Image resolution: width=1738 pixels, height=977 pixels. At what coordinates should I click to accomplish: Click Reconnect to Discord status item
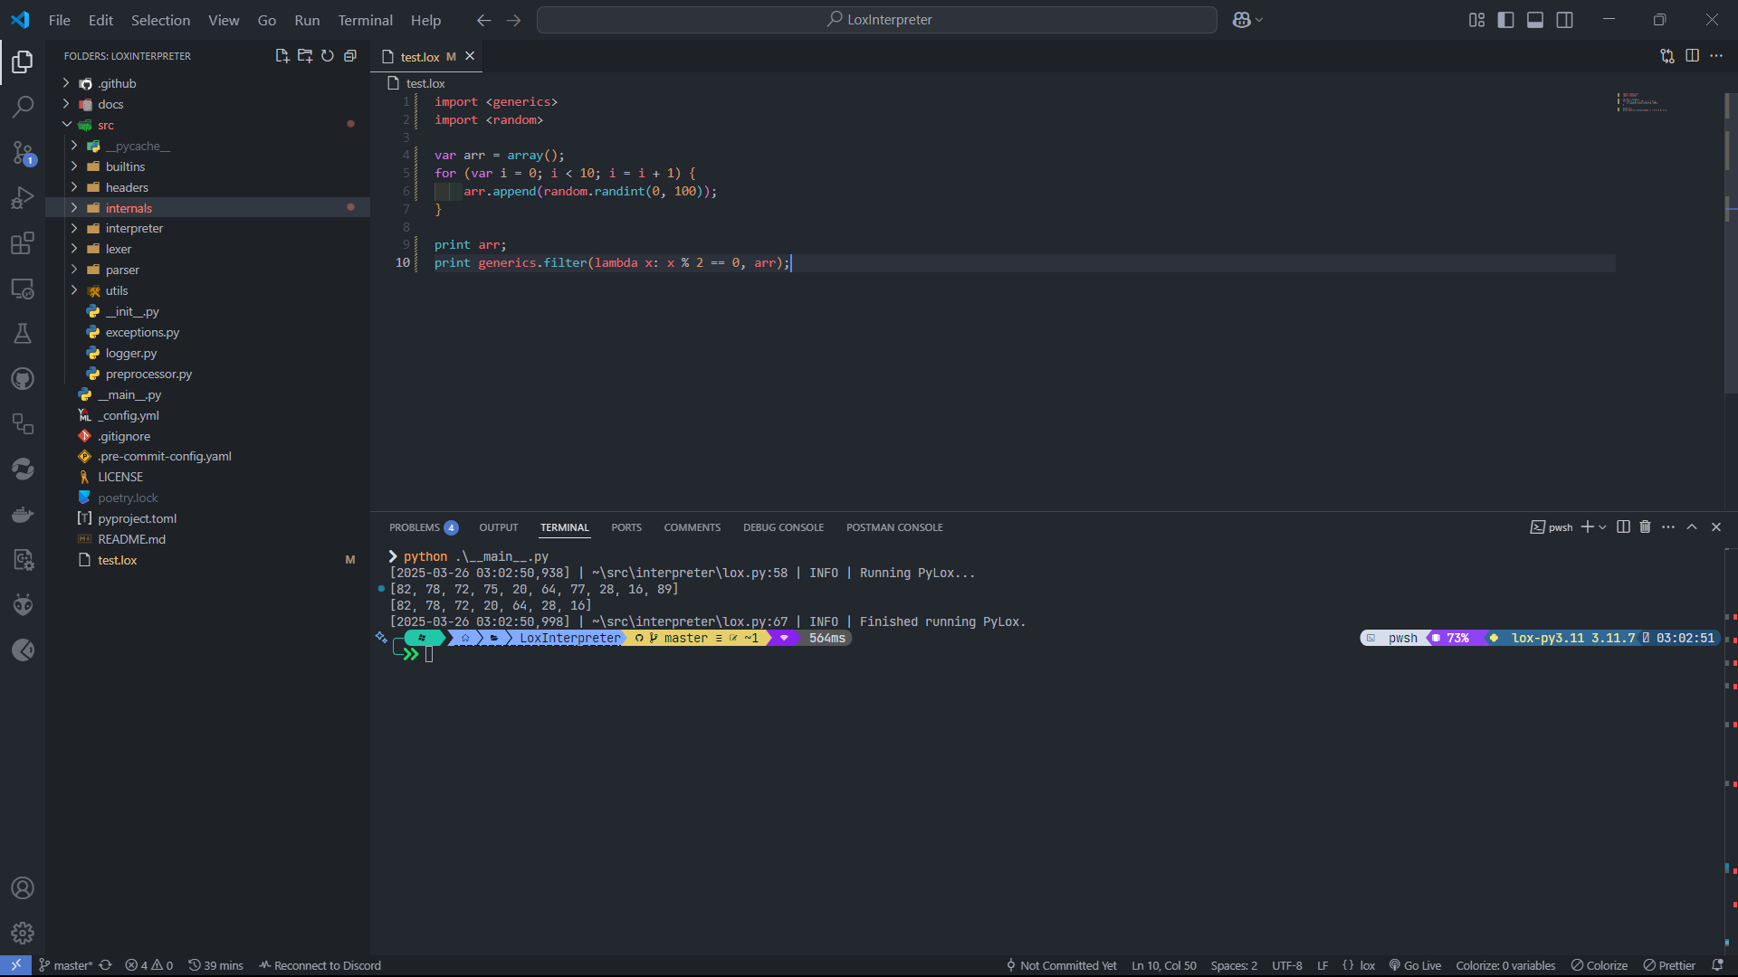(320, 965)
